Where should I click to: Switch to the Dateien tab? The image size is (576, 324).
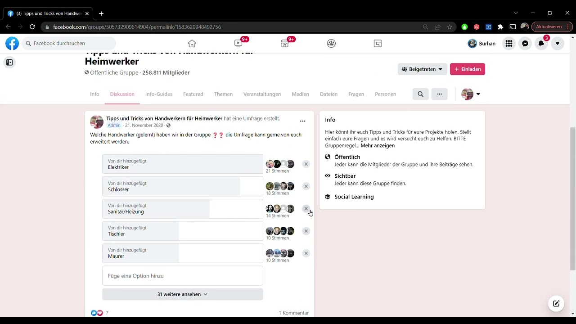pos(328,94)
